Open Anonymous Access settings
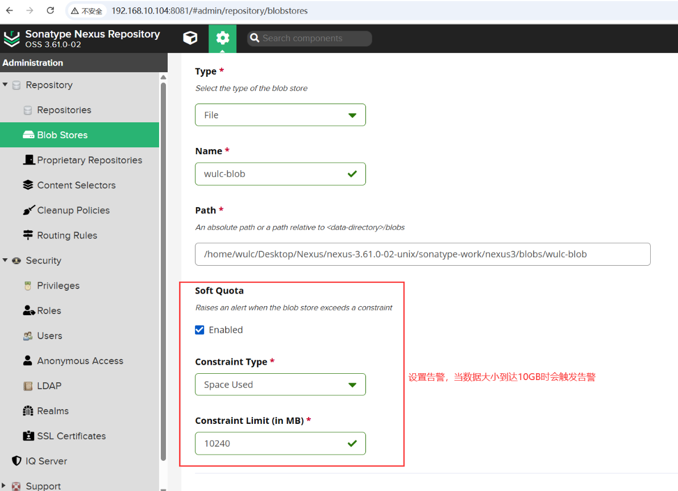The width and height of the screenshot is (678, 491). 80,361
